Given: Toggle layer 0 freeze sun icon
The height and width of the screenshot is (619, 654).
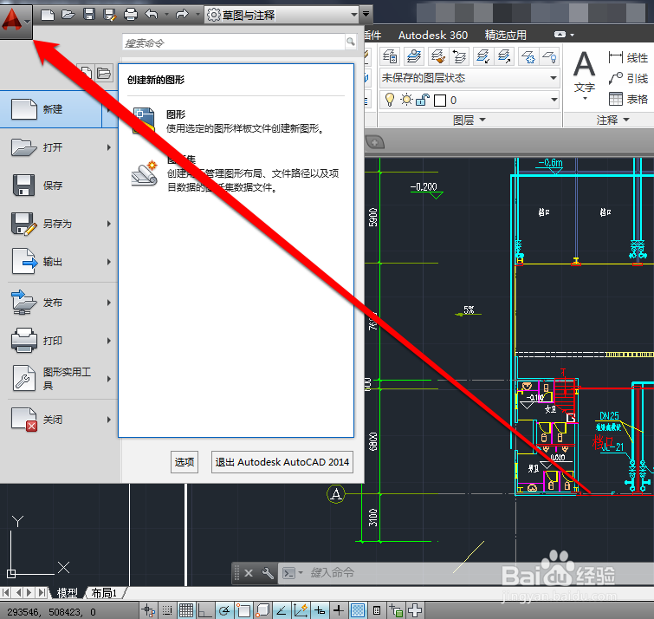Looking at the screenshot, I should click(406, 101).
